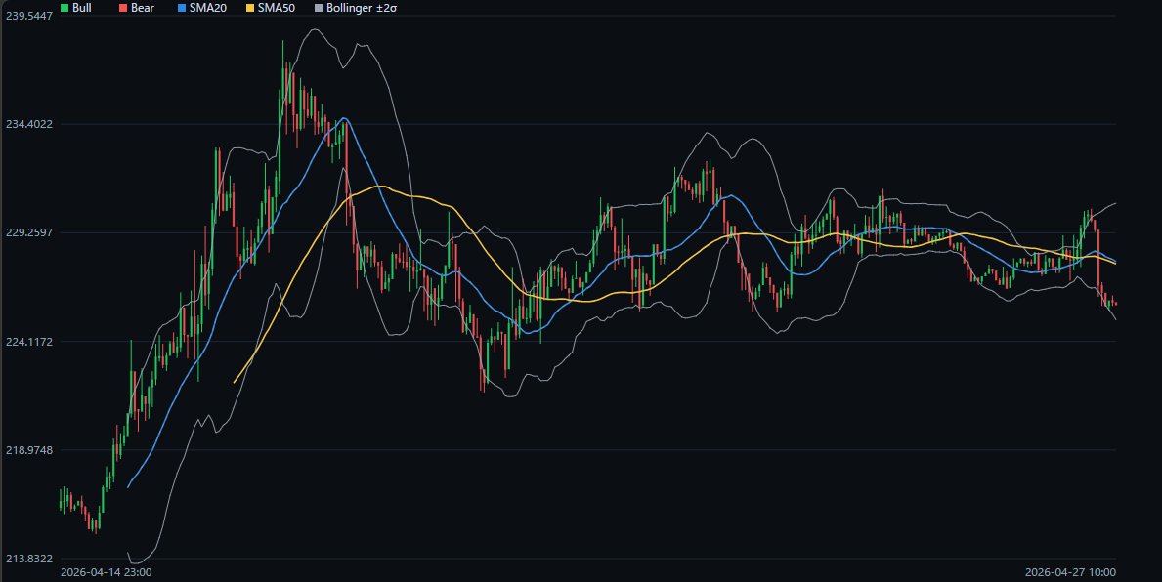Hide the Bear series via legend text

click(142, 7)
